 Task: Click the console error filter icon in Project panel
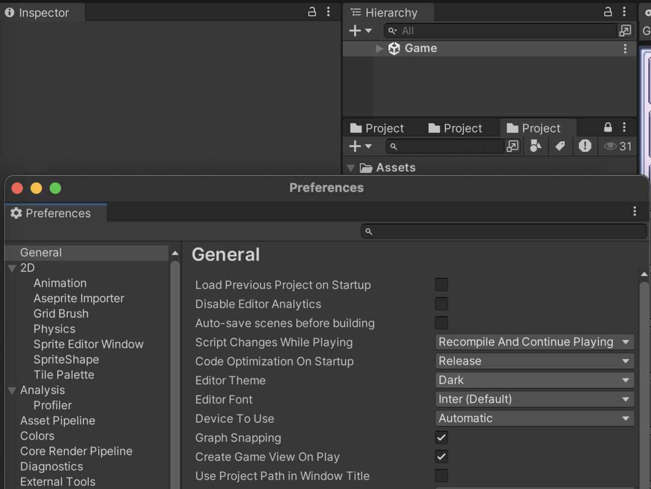585,146
